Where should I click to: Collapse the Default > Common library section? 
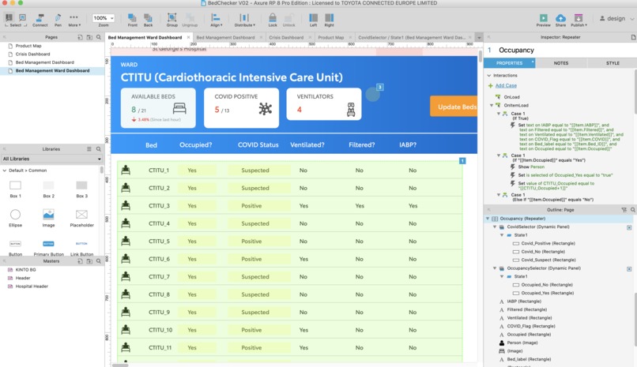point(5,170)
